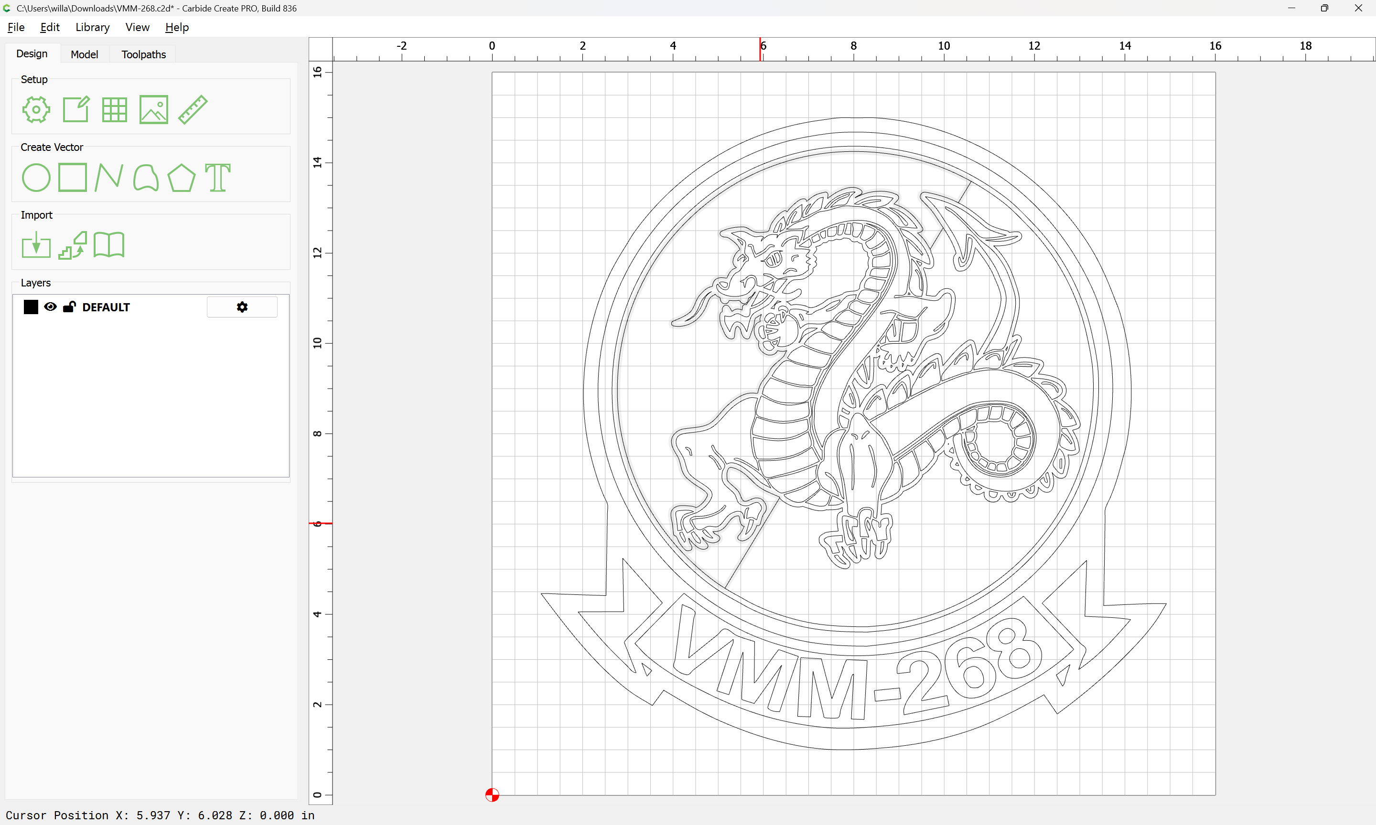Select the Text creation tool
1376x825 pixels.
217,178
